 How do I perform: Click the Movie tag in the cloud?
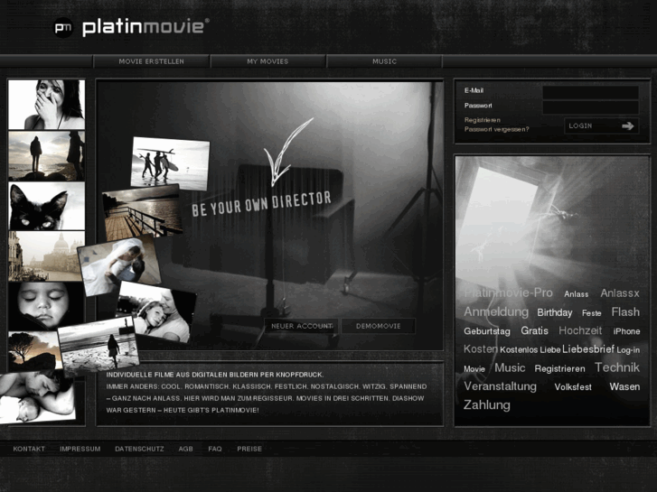click(474, 369)
